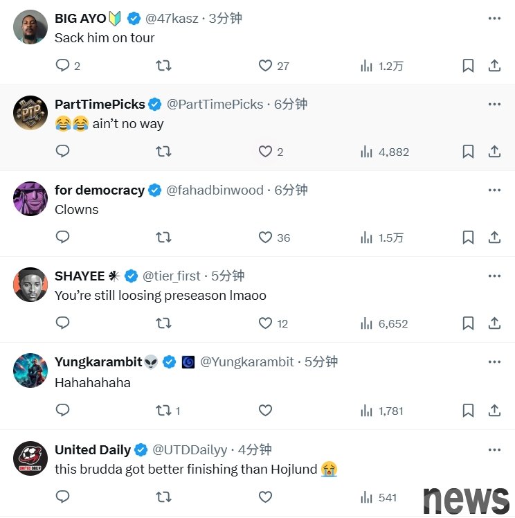Image resolution: width=515 pixels, height=518 pixels.
Task: Open the SHAYEE display name
Action: tap(80, 276)
